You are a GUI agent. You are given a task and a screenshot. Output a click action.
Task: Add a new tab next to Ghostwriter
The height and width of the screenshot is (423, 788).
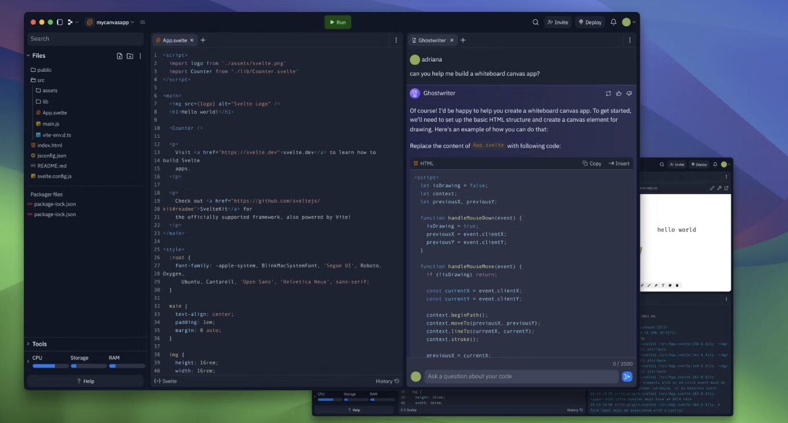tap(463, 40)
